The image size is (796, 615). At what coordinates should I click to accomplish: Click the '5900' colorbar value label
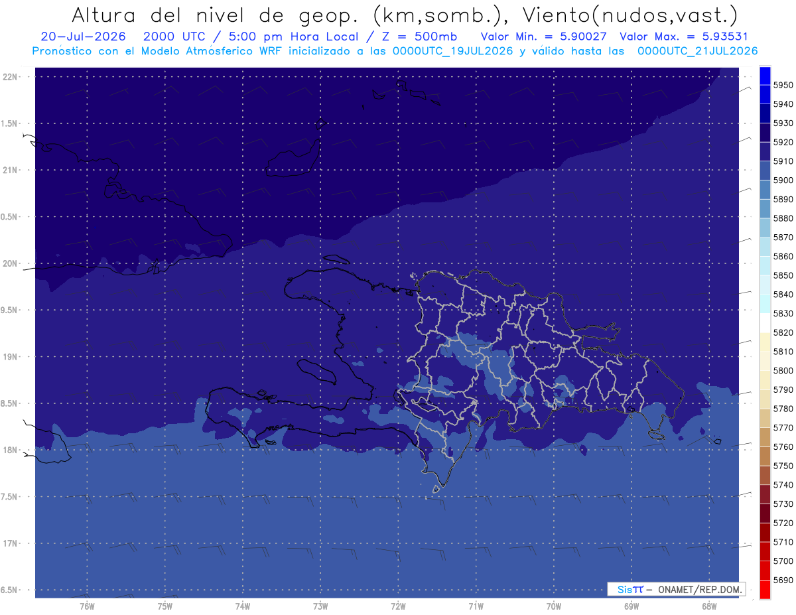[x=783, y=180]
